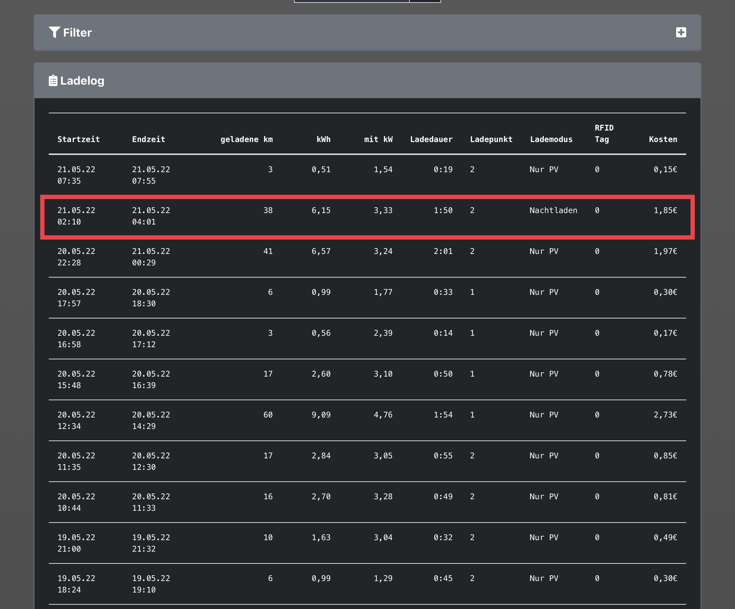
Task: Click the mit kW column header
Action: point(378,139)
